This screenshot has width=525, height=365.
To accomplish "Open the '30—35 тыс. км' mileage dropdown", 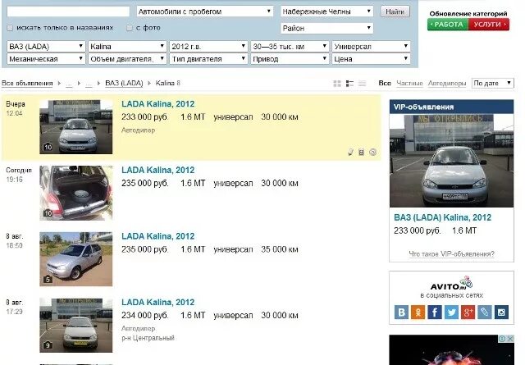I will point(290,47).
